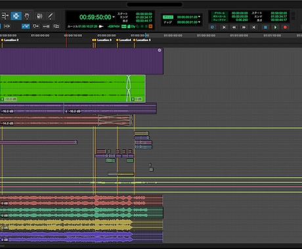Click the fade-in value 0:00.250
The height and width of the screenshot is (249, 302).
pos(242,20)
